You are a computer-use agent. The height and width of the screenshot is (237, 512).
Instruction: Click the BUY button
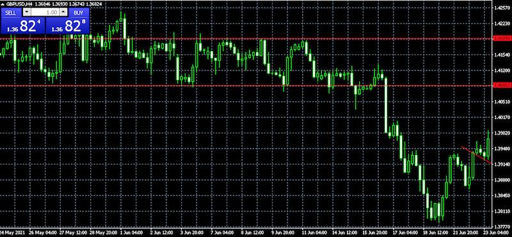point(79,13)
